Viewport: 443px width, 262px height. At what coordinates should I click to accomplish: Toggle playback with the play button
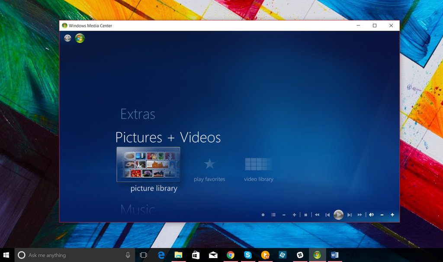[x=338, y=214]
